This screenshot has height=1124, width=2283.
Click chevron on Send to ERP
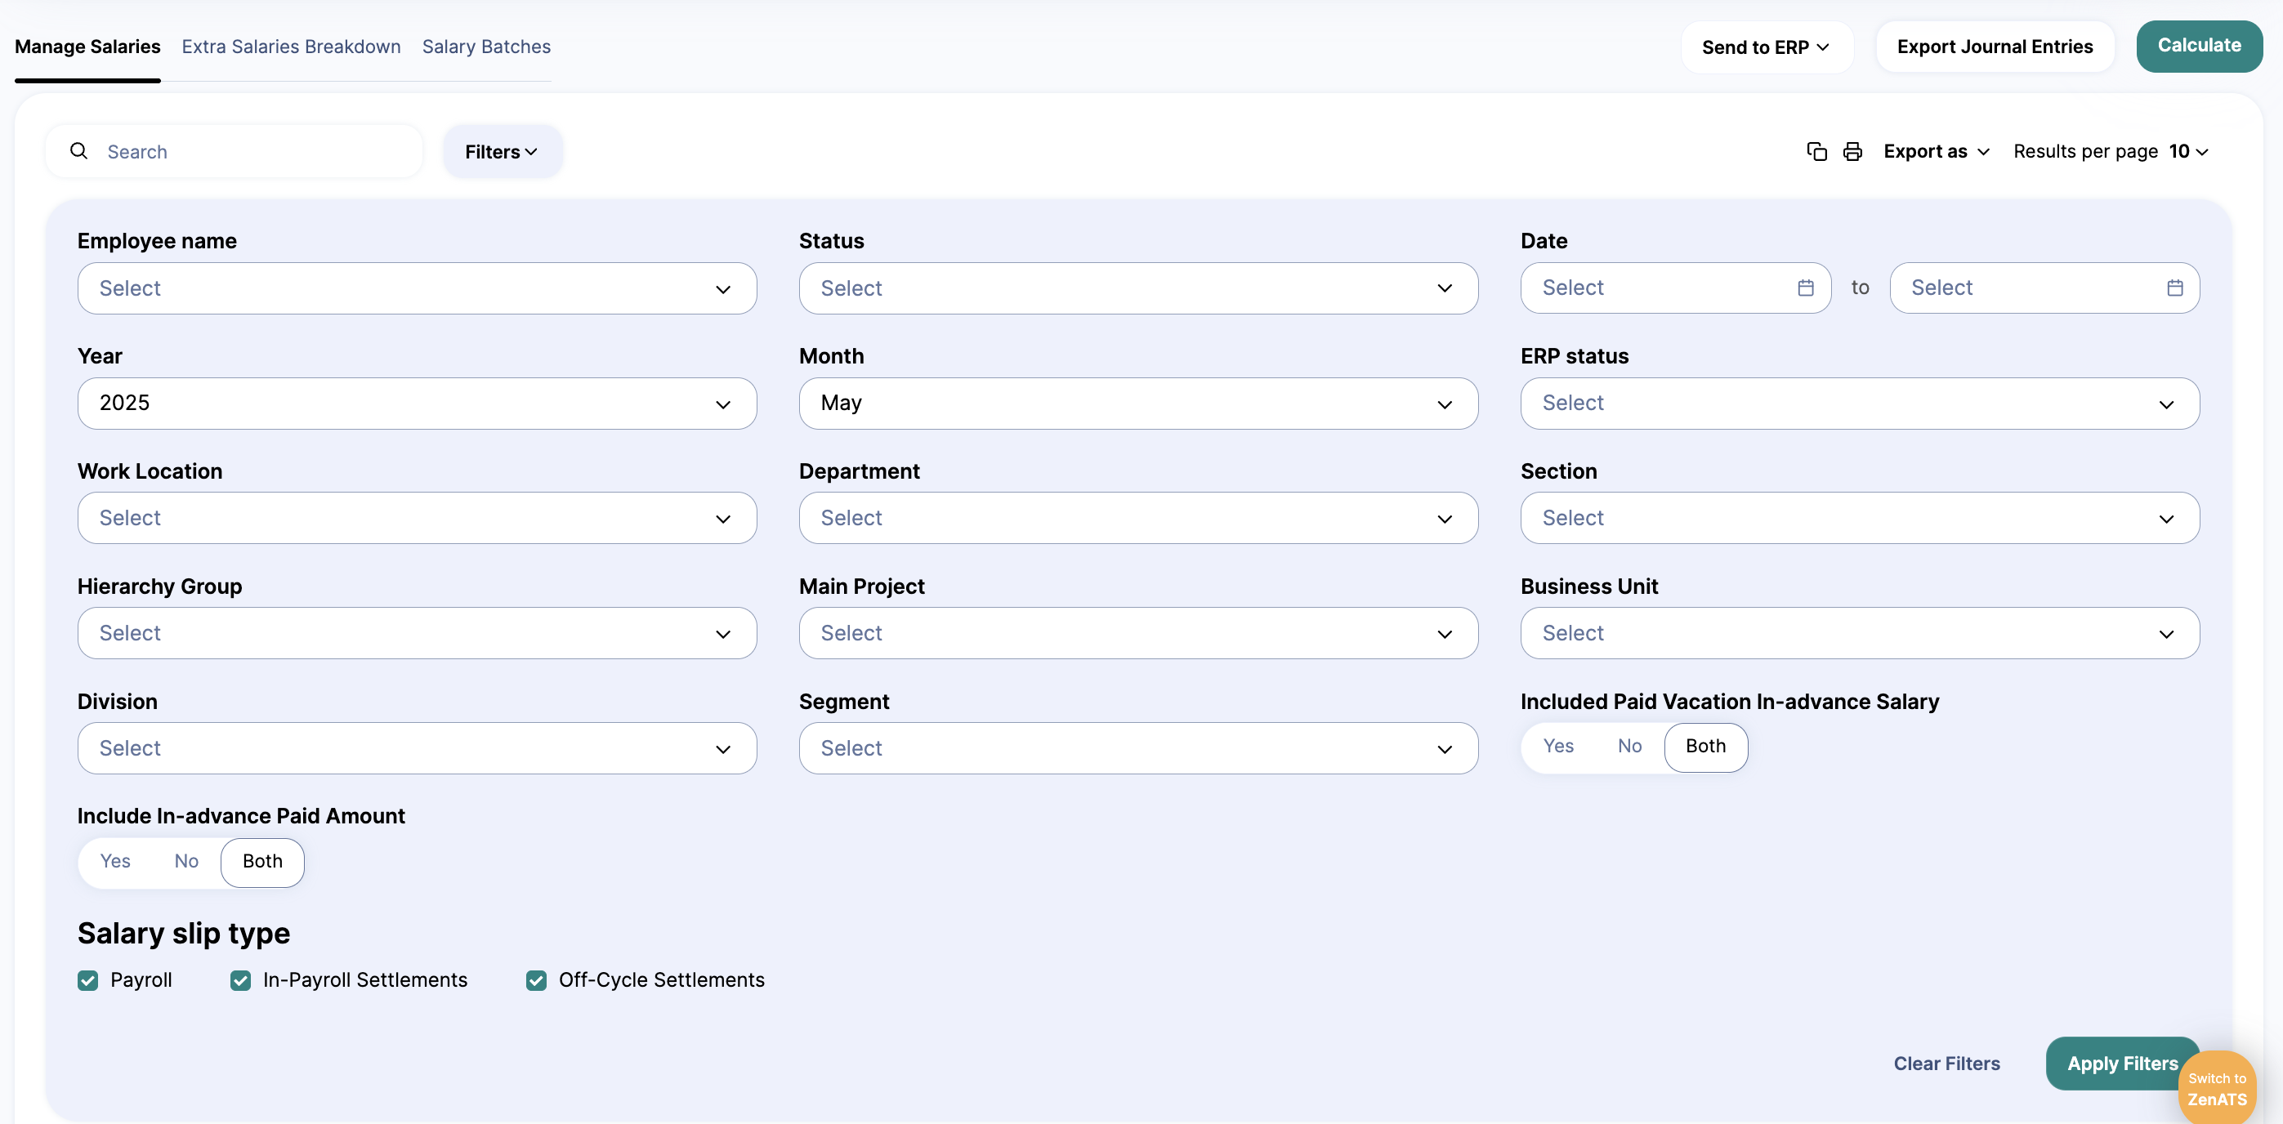coord(1823,47)
